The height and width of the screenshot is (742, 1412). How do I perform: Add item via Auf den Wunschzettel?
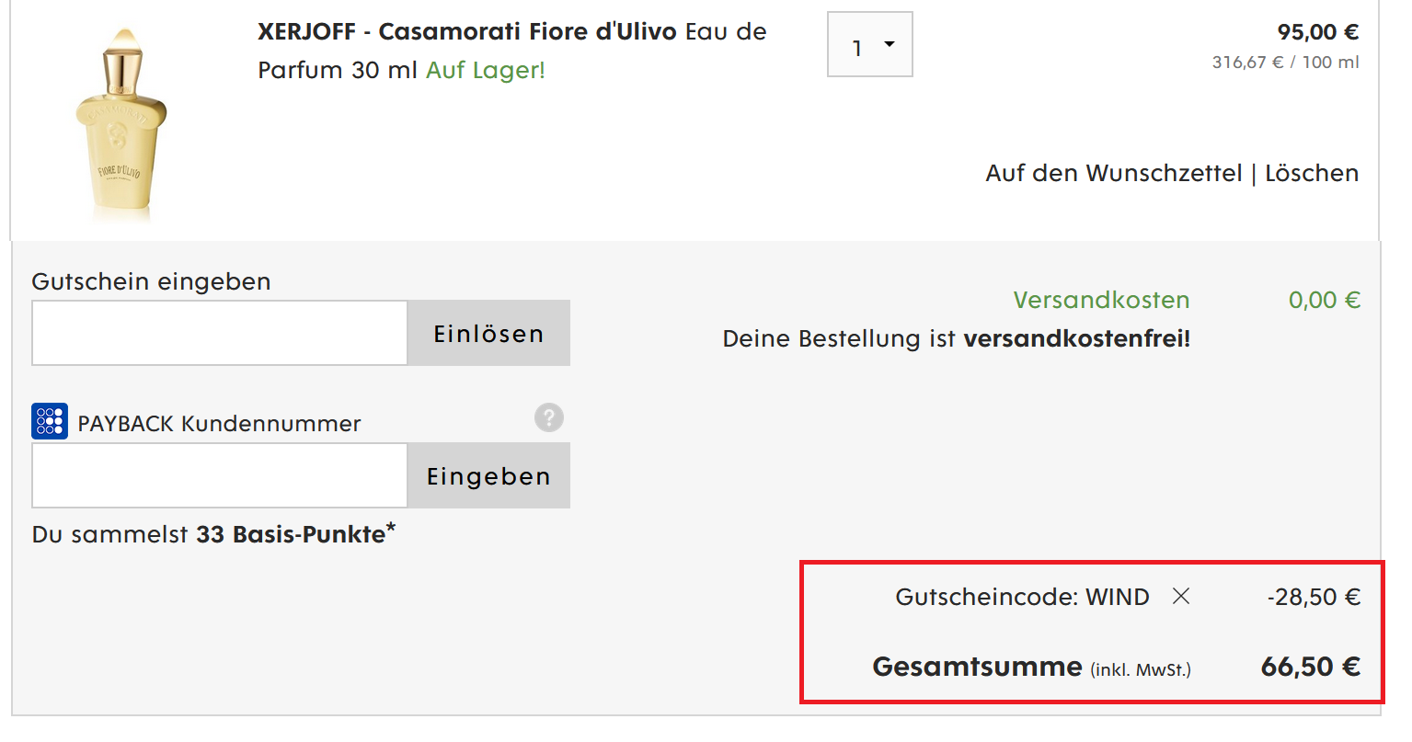click(x=1113, y=174)
